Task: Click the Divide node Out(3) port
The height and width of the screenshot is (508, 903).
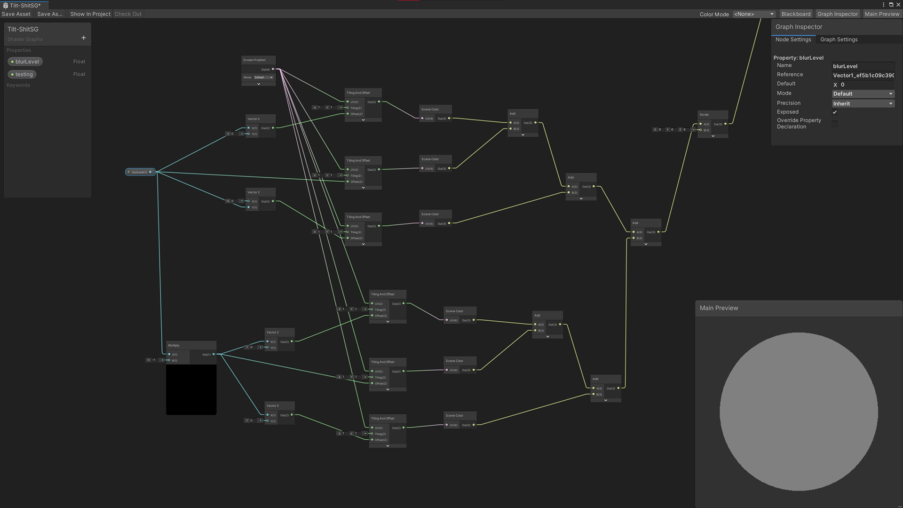Action: point(725,124)
